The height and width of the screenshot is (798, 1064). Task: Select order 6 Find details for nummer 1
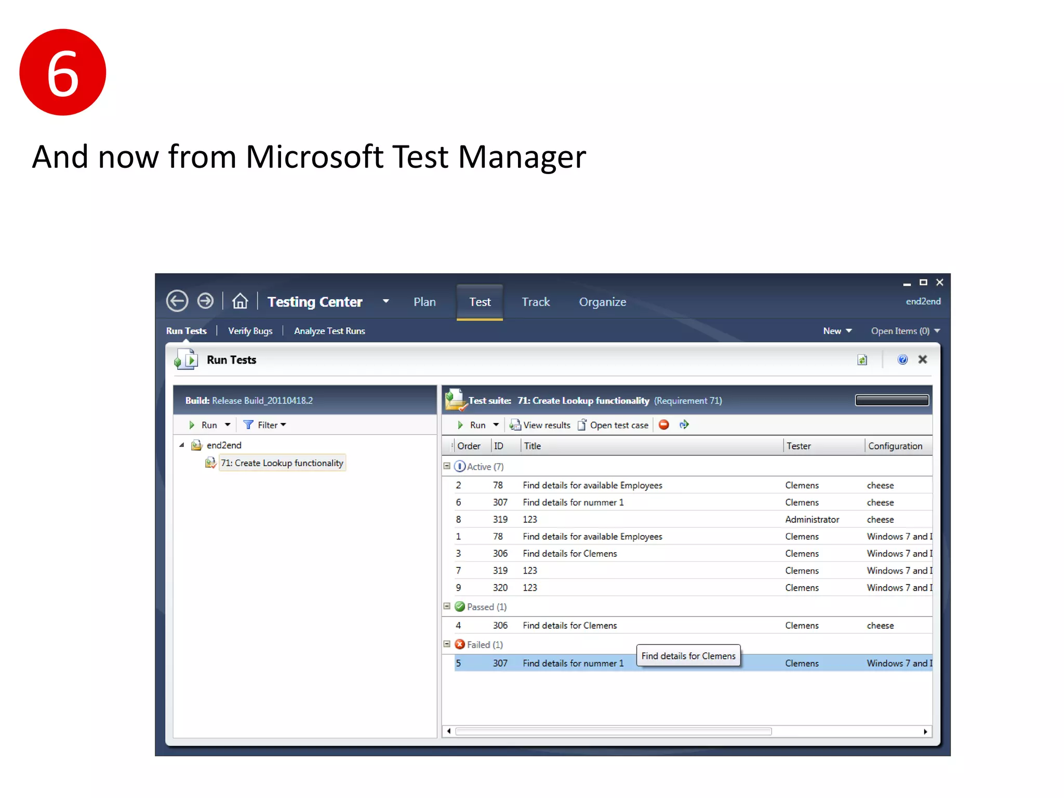coord(693,502)
